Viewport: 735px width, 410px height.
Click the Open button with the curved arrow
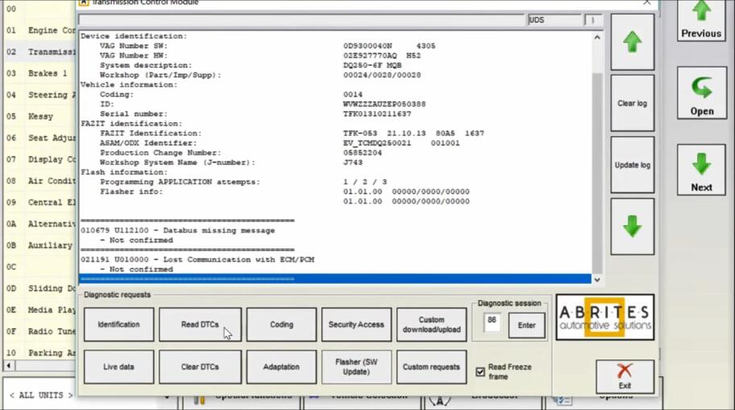(x=702, y=92)
